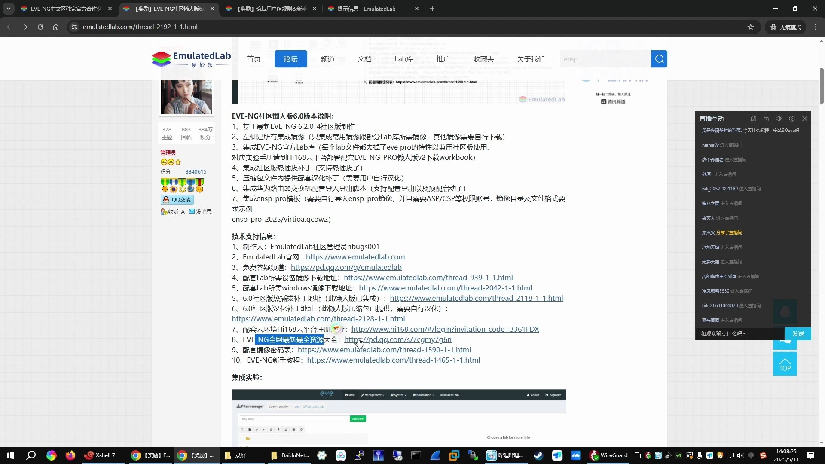The height and width of the screenshot is (464, 825).
Task: Bookmark this page with the star icon
Action: click(751, 27)
